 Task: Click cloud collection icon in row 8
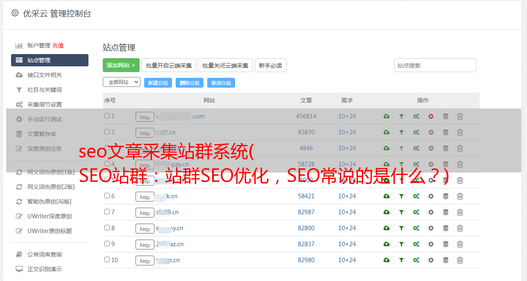(387, 228)
